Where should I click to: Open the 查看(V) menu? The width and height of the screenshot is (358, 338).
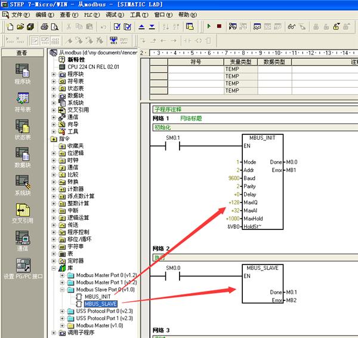[x=69, y=15]
